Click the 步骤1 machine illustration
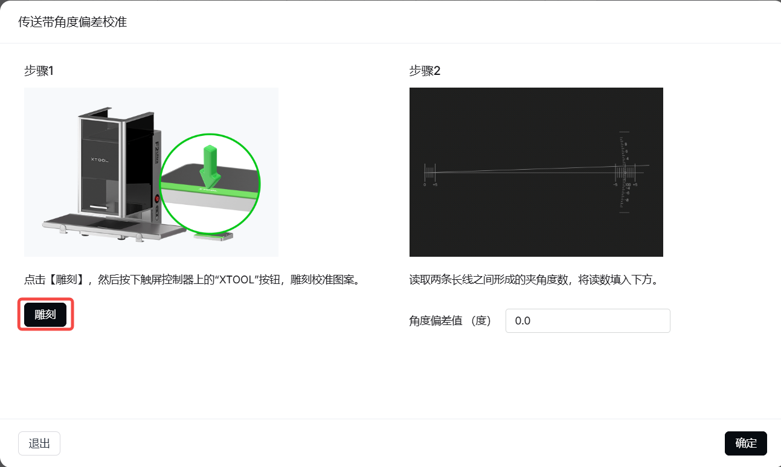 [x=151, y=172]
